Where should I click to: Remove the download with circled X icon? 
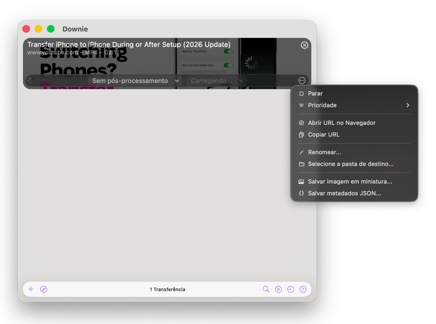[305, 45]
